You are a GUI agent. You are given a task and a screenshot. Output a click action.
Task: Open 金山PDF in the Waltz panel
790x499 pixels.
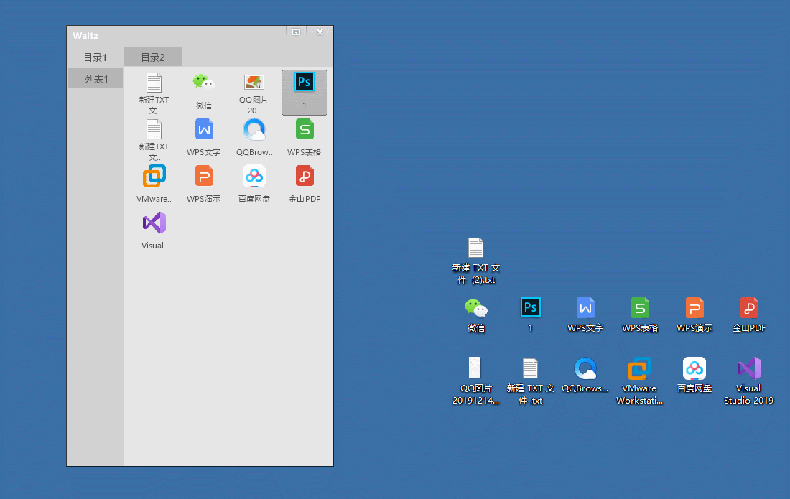click(x=305, y=185)
